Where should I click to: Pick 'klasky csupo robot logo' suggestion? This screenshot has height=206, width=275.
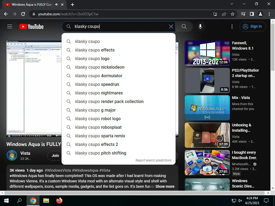coord(118,119)
